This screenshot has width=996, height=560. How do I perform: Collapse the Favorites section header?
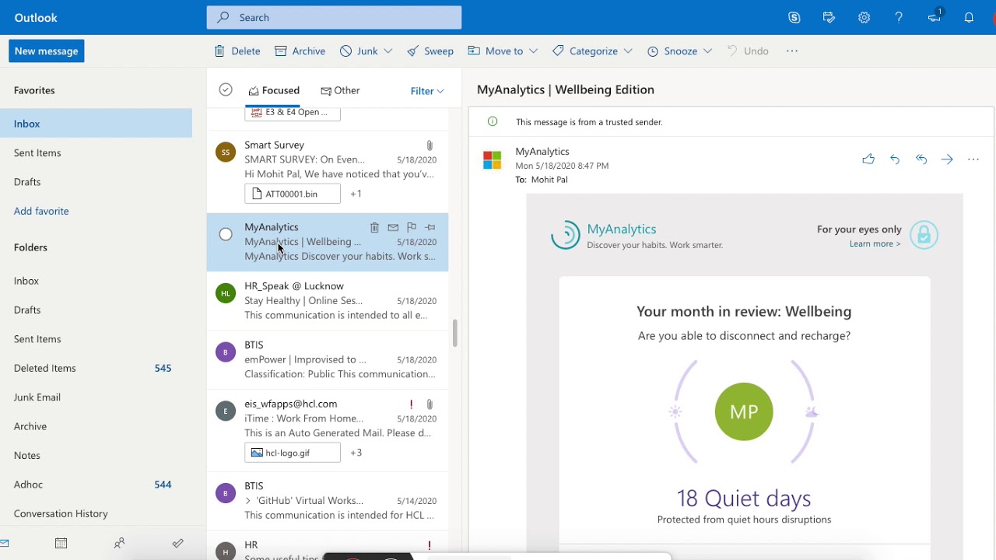pos(34,90)
